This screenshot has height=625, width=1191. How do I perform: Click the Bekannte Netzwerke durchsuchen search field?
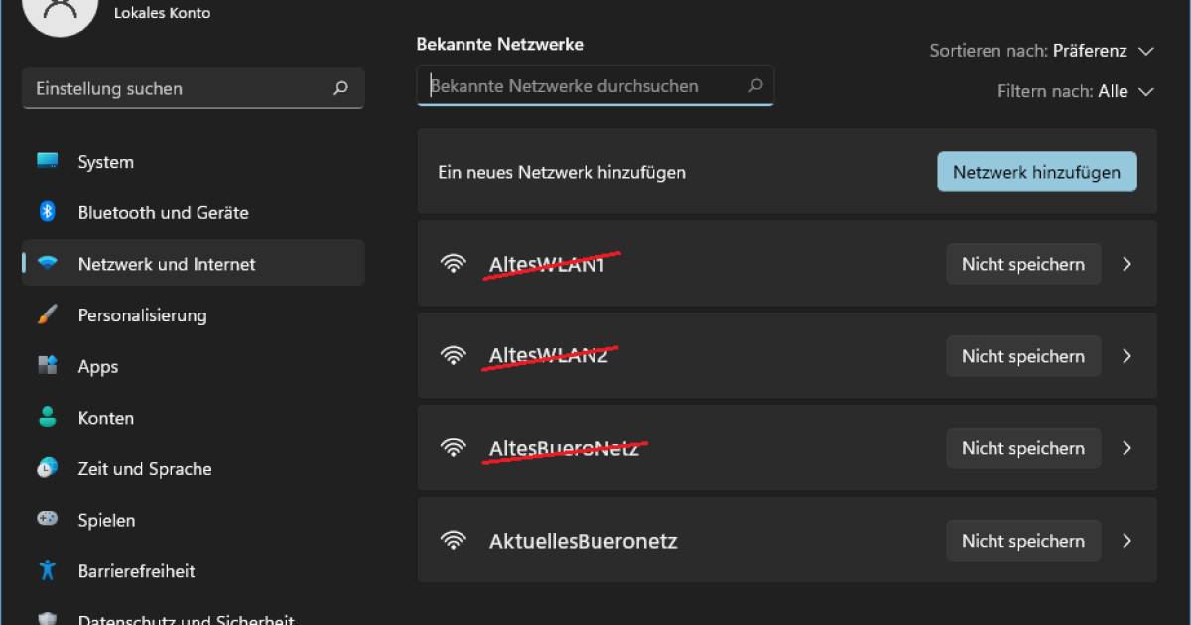595,86
